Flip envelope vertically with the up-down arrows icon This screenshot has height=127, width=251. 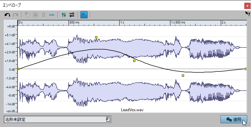64,15
